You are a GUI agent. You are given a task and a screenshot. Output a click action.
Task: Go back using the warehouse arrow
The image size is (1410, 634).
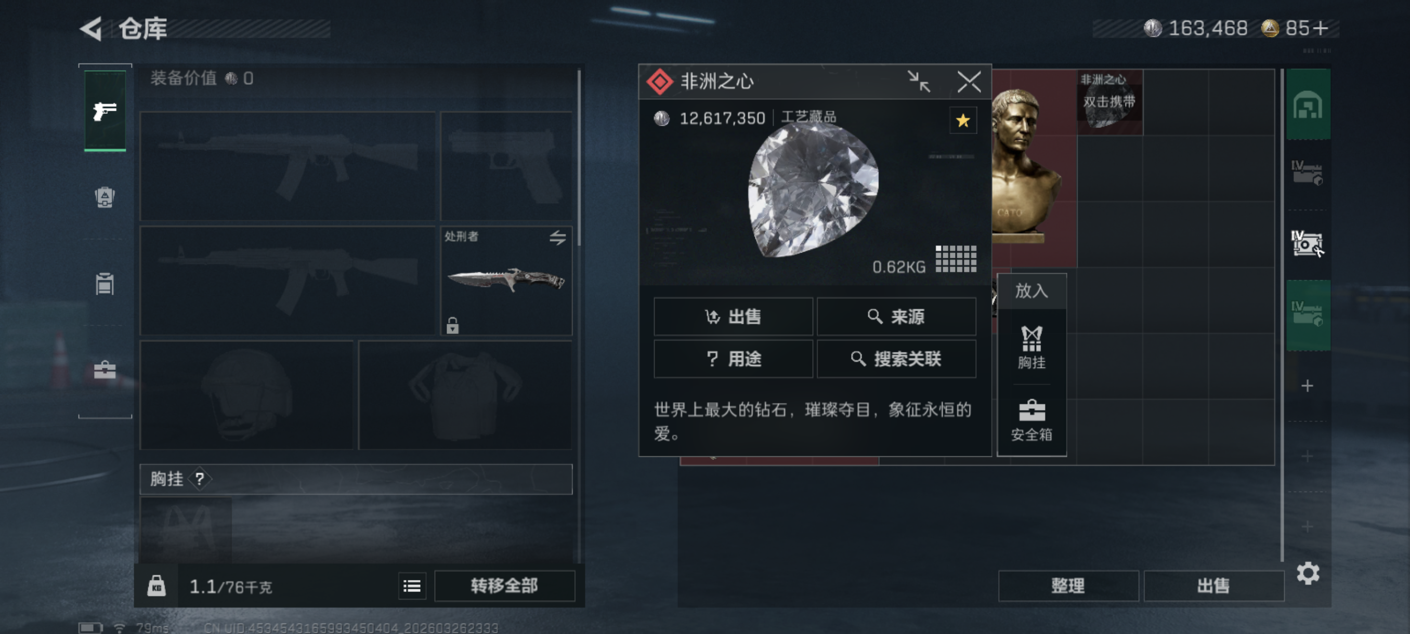pos(92,29)
